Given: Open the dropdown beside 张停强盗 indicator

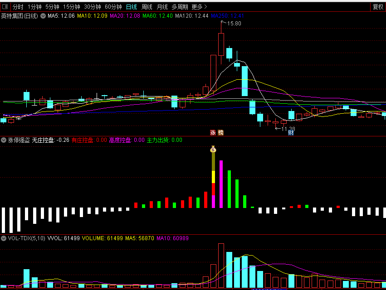Looking at the screenshot, I should pos(4,140).
